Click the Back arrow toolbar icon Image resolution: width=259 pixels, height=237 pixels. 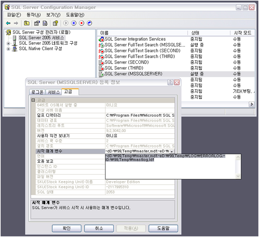pos(8,23)
